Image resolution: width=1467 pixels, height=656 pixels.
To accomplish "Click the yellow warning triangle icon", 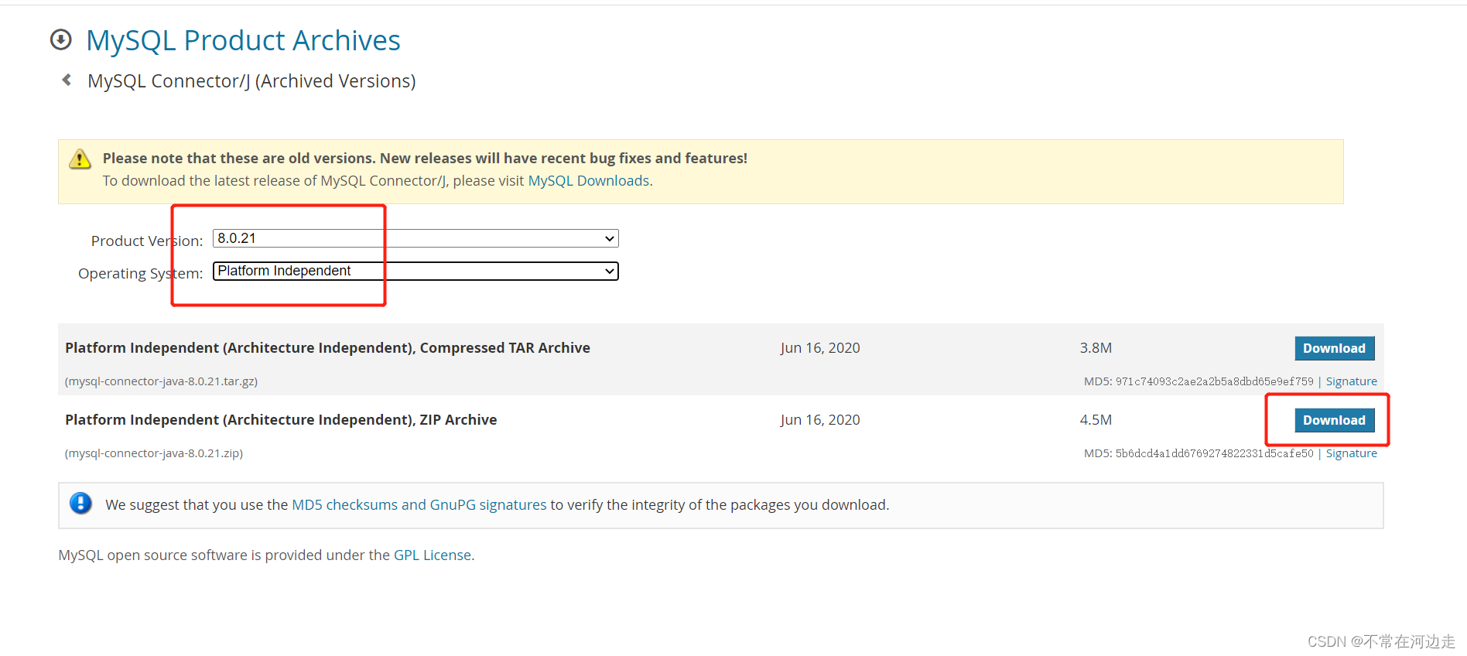I will pos(80,159).
